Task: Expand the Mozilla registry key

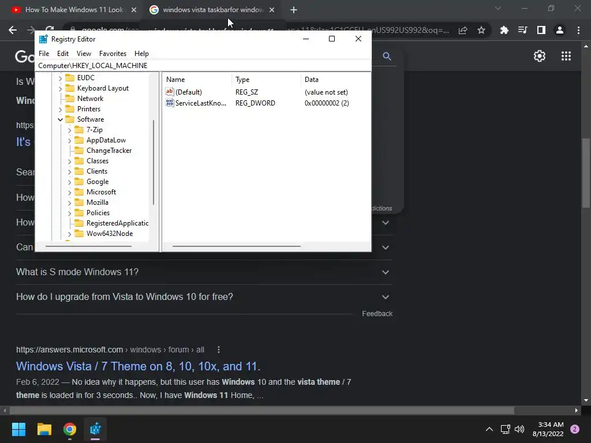Action: [x=69, y=202]
